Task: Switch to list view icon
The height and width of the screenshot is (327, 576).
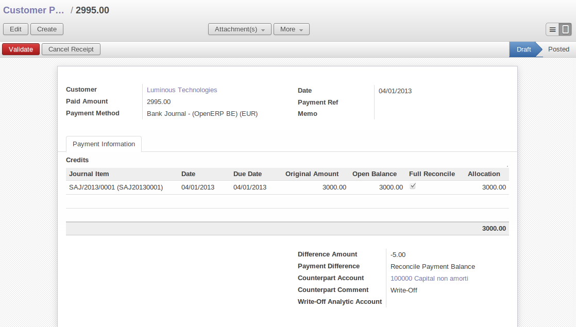Action: 552,30
